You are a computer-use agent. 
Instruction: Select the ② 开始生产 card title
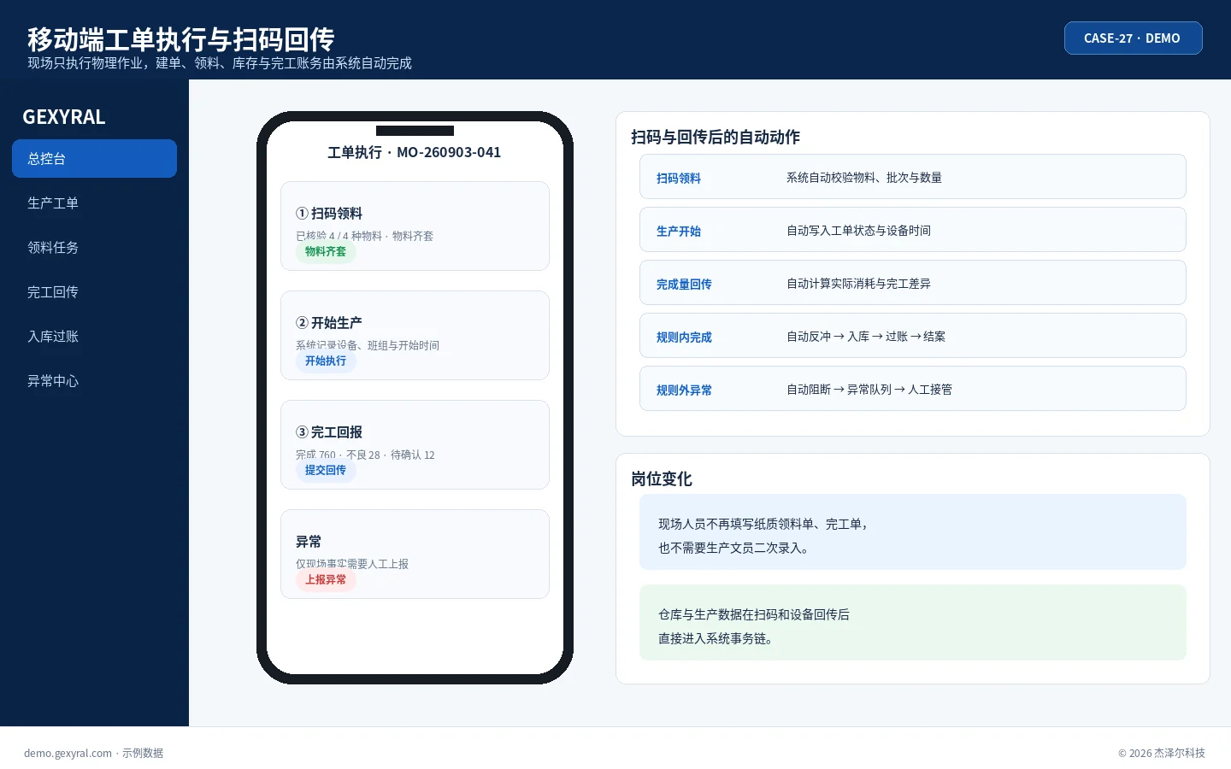329,323
